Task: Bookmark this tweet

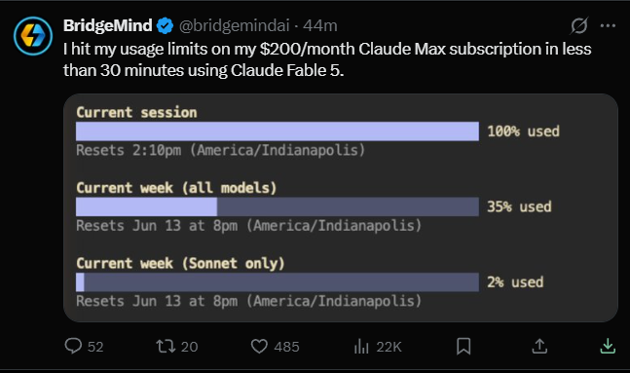Action: (x=463, y=346)
